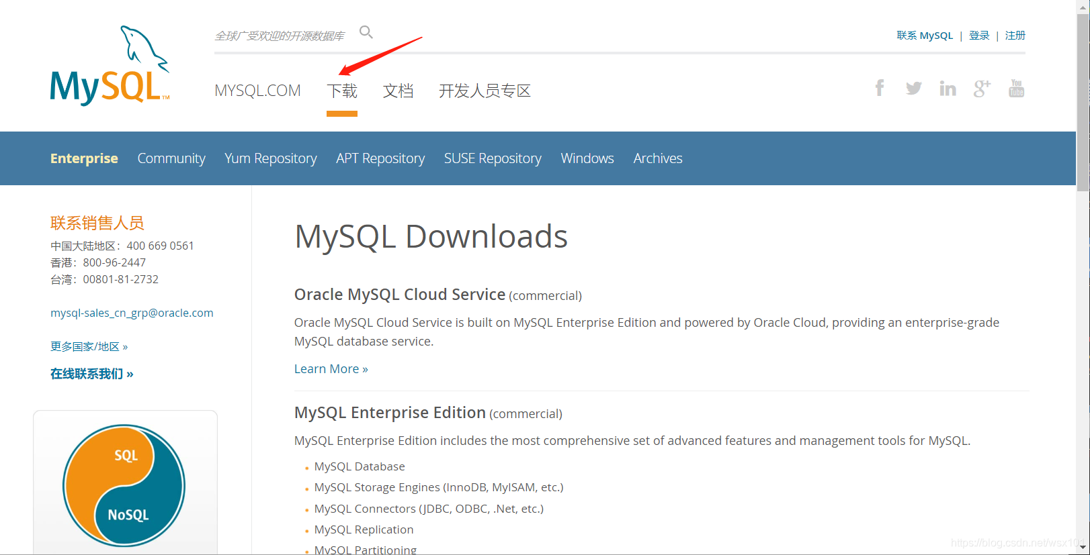Click the 登录 login link
Screen dimensions: 1090x555
[979, 36]
